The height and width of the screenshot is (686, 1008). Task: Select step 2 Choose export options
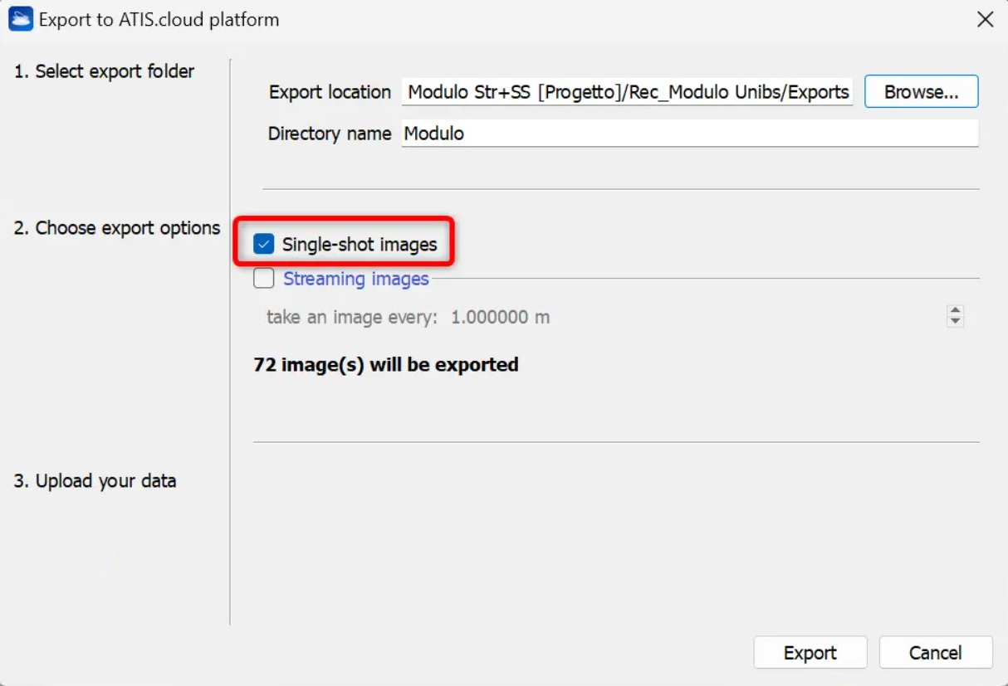click(x=116, y=228)
